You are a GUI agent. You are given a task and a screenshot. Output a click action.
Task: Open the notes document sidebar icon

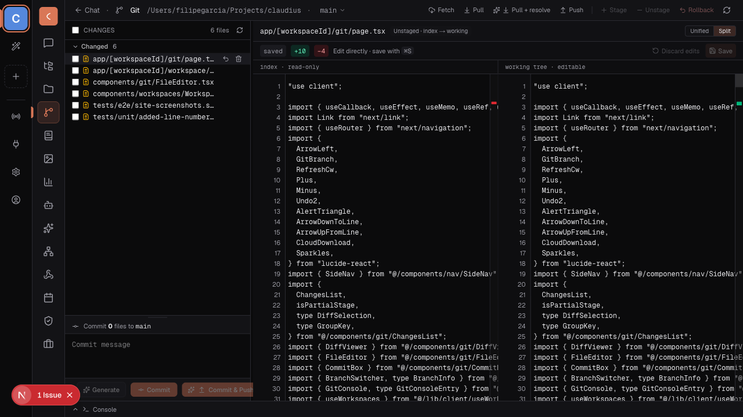point(48,136)
